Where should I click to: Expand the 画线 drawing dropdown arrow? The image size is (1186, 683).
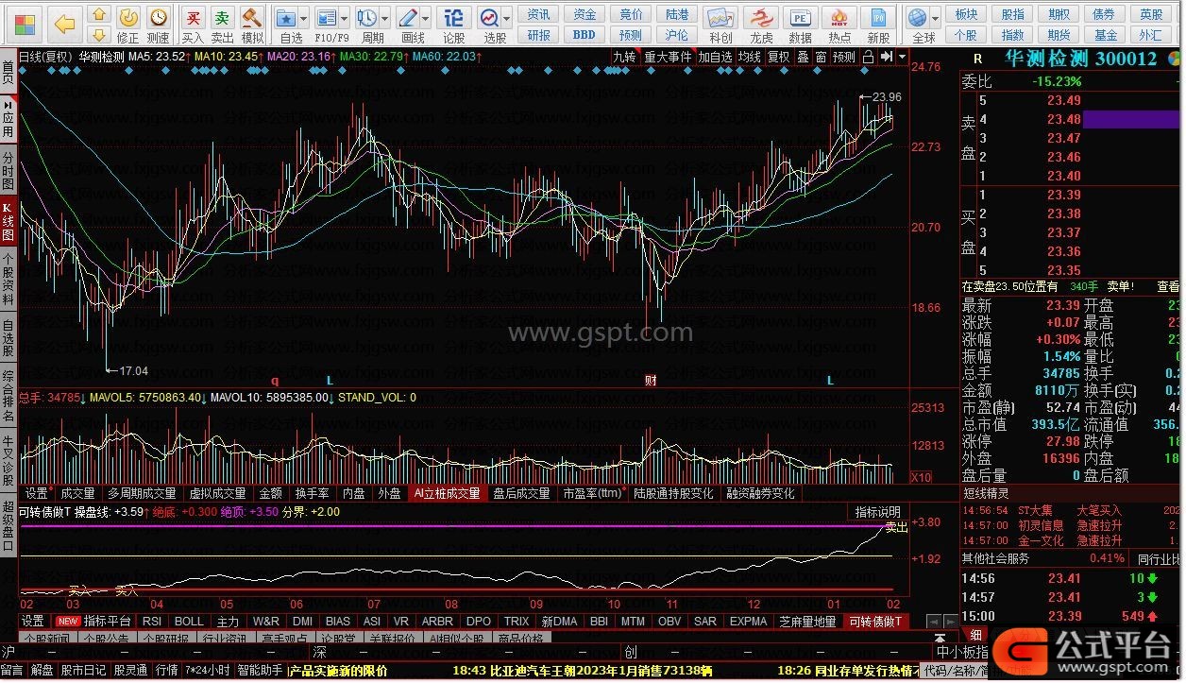pos(427,18)
